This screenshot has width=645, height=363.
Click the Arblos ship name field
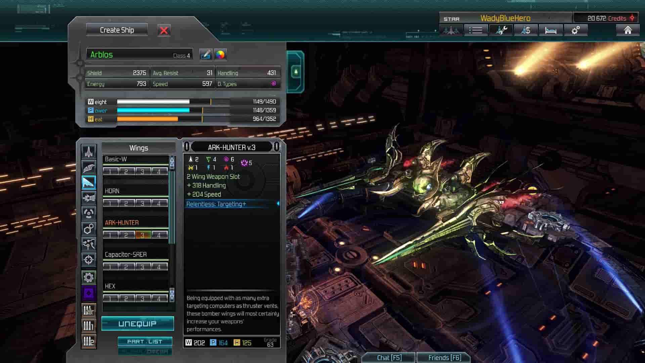139,55
